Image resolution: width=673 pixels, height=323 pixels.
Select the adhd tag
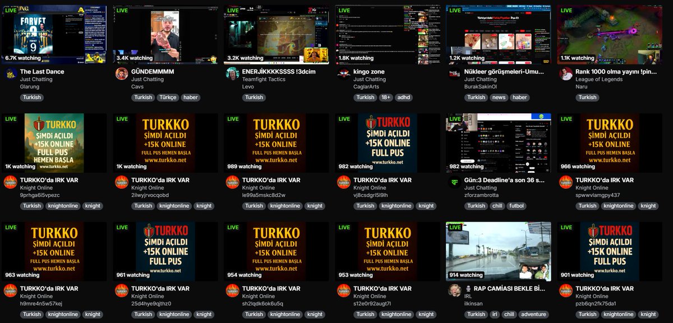pos(403,98)
